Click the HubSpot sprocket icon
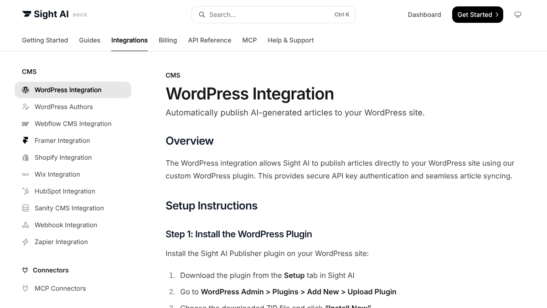Screen dimensions: 547x308 [26, 191]
